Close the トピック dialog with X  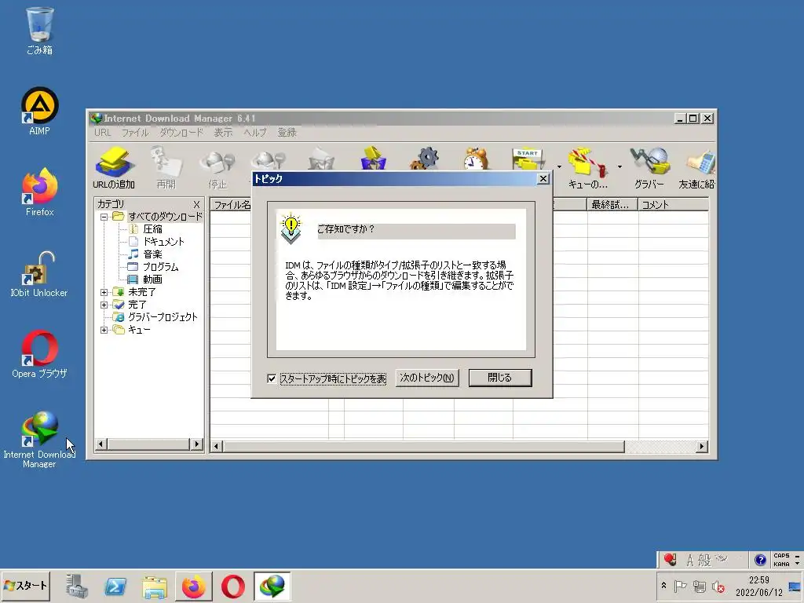[x=543, y=178]
